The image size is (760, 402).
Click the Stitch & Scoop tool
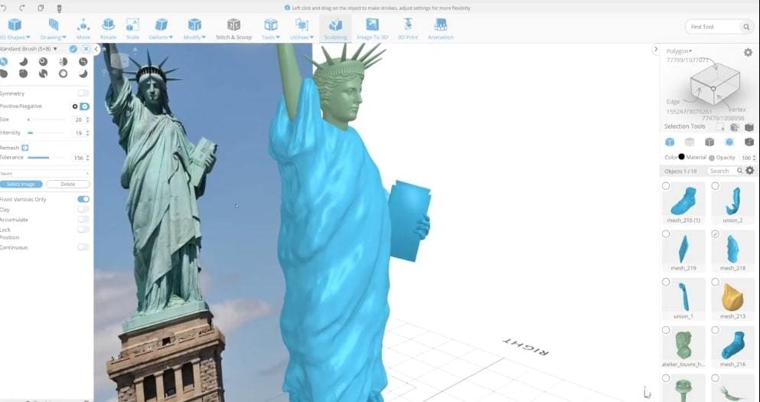(x=233, y=29)
